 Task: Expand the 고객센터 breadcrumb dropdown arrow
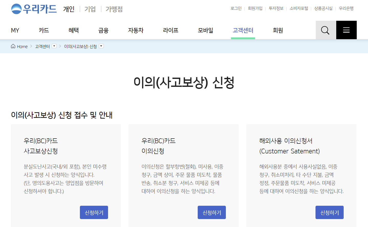coord(54,46)
